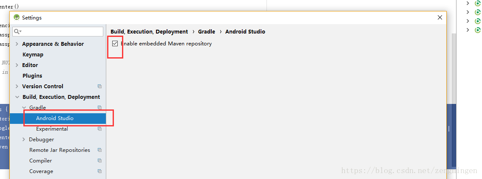This screenshot has height=179, width=482.
Task: Click project-level icon beside Coverage
Action: (99, 171)
